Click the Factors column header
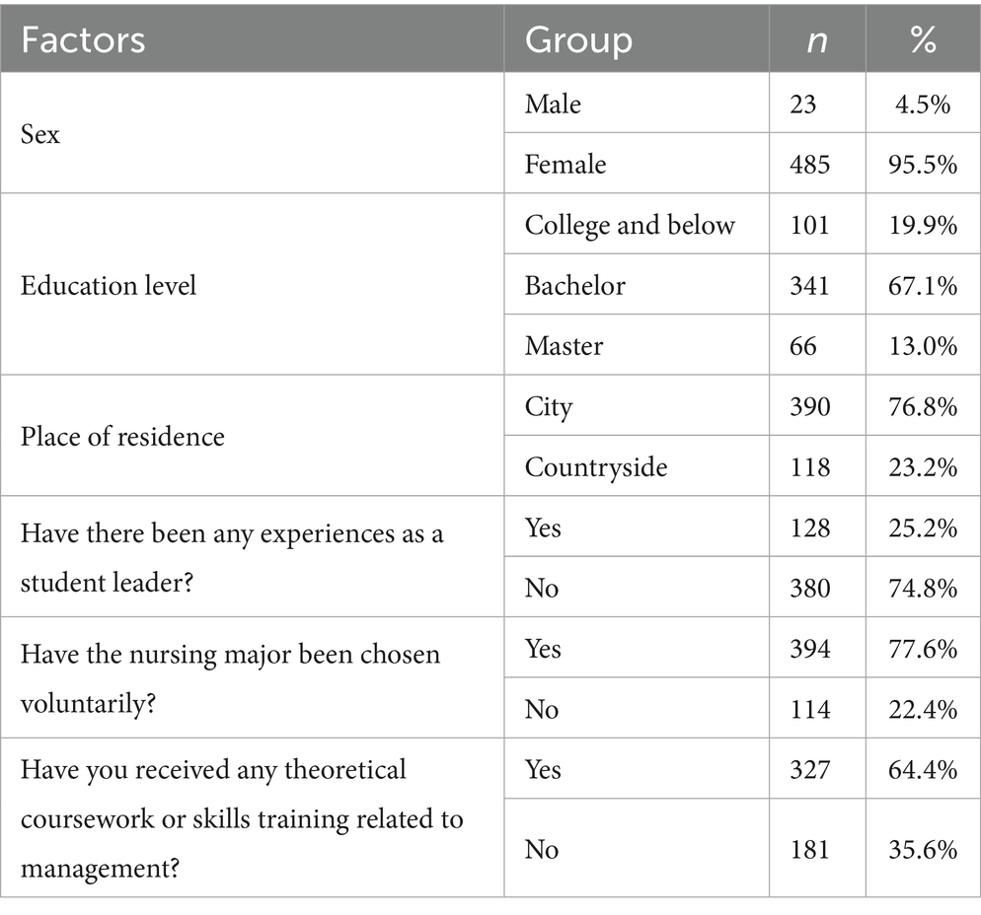981x915 pixels. pyautogui.click(x=83, y=41)
